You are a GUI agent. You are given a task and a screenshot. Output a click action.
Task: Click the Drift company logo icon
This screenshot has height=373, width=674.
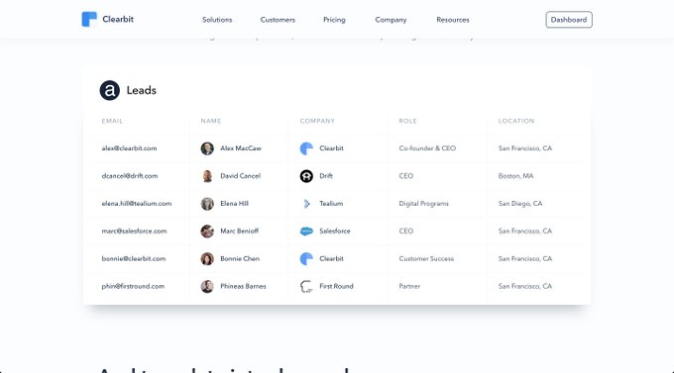tap(306, 176)
